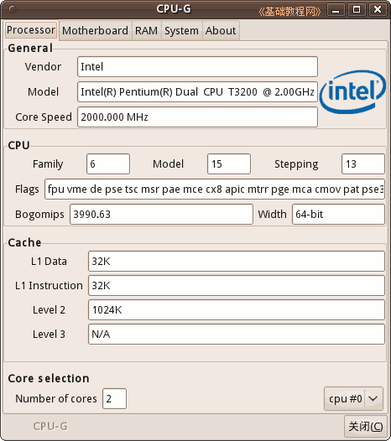Viewport: 391px width, 441px height.
Task: Click the window menu icon in title bar
Action: (x=13, y=9)
